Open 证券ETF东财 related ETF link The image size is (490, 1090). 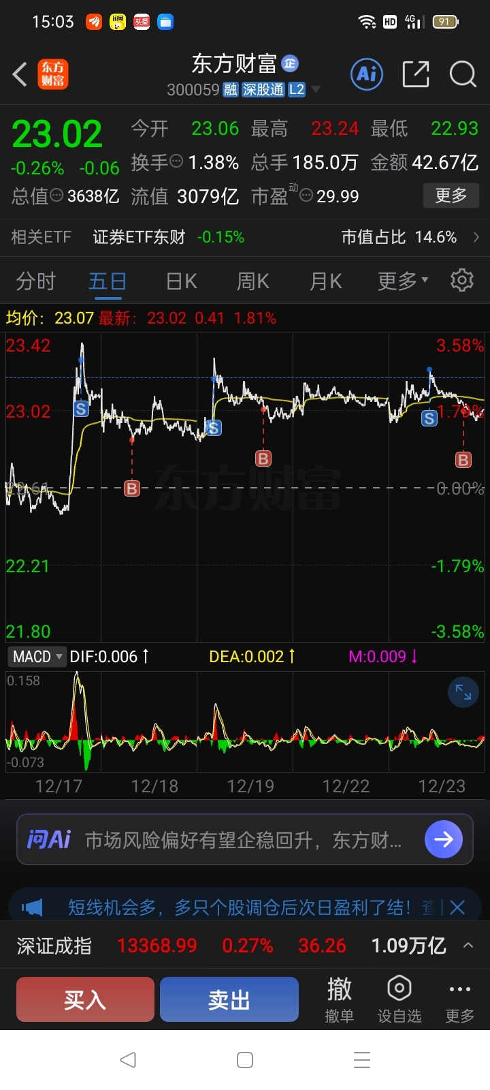(x=139, y=237)
